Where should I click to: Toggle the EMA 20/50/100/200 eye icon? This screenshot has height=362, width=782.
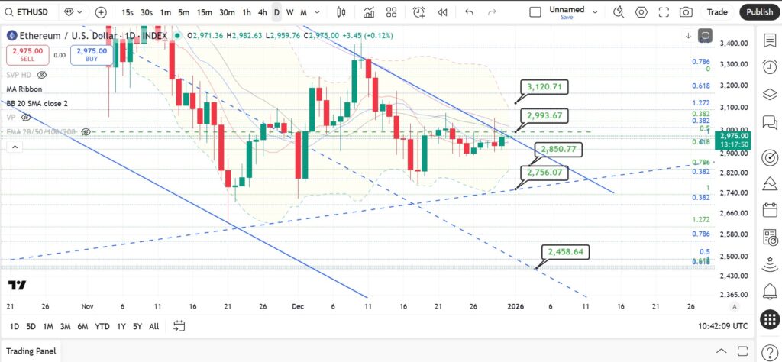pyautogui.click(x=86, y=131)
